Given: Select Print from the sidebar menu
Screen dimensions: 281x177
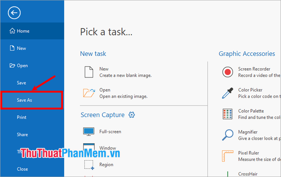Looking at the screenshot, I should [x=22, y=117].
